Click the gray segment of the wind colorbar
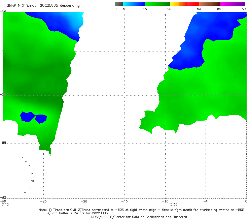Screen dimensions: 249x219 coord(119,4)
